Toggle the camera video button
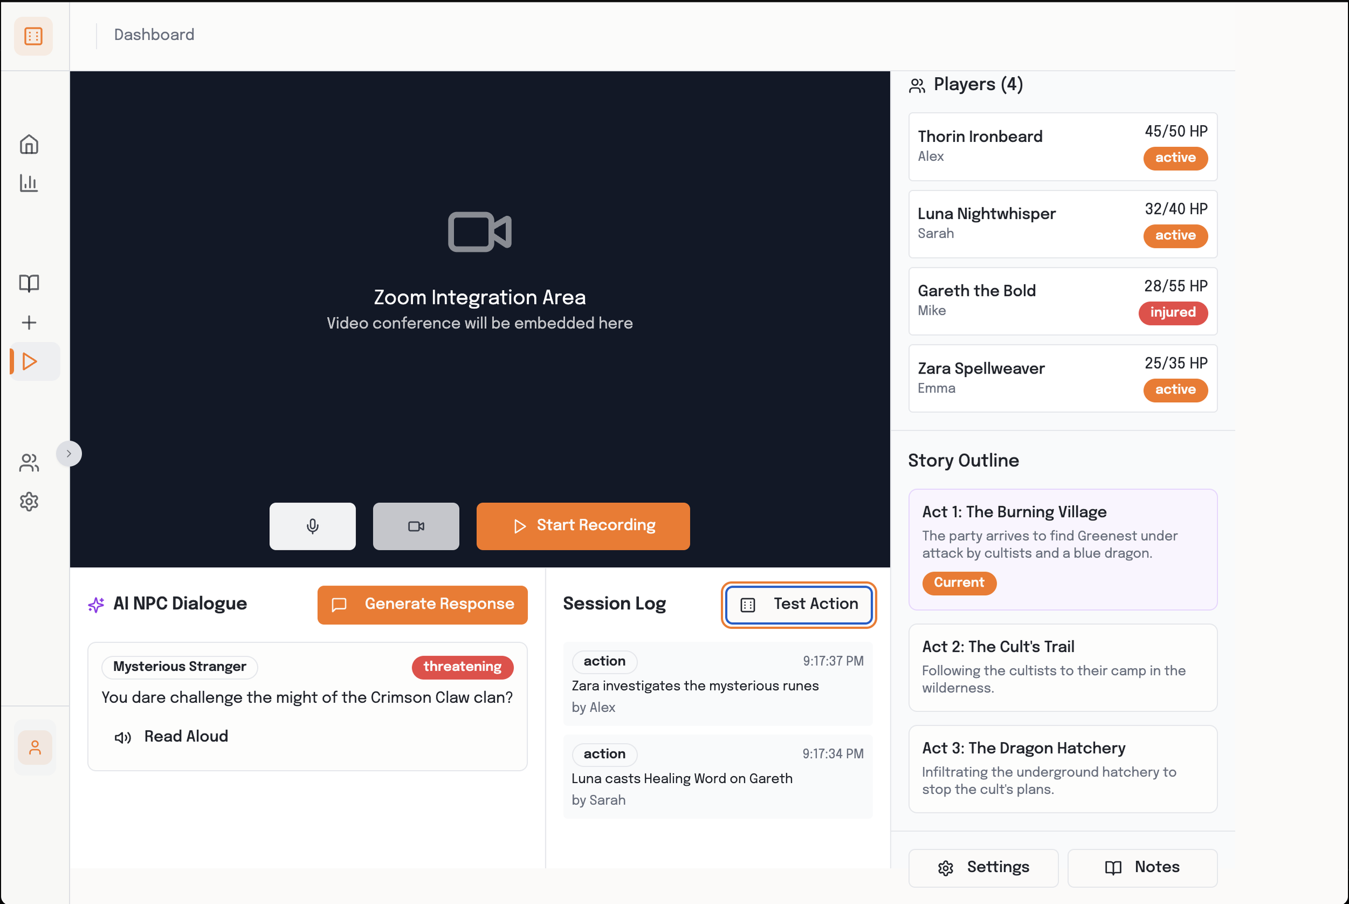This screenshot has height=904, width=1349. [415, 526]
